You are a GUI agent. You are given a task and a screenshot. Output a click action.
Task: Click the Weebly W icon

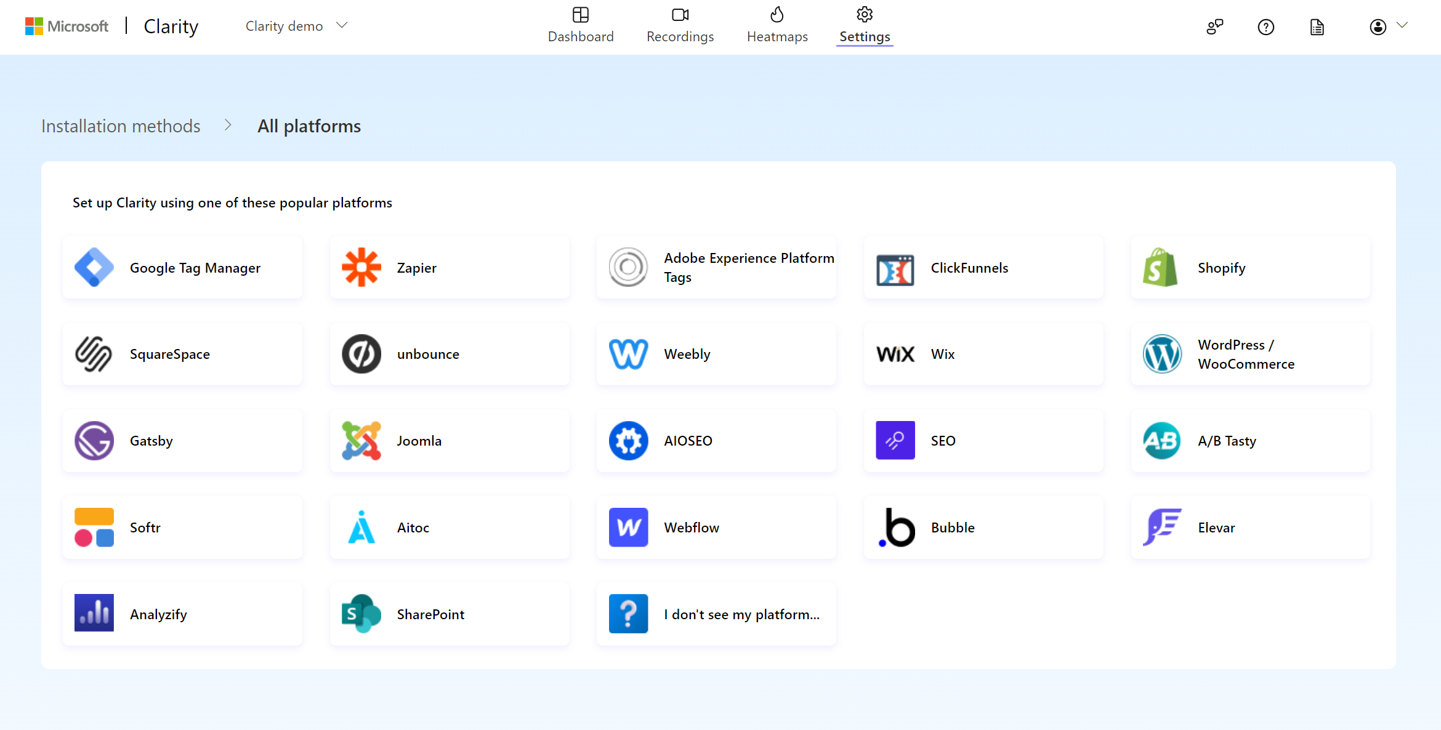pyautogui.click(x=628, y=354)
